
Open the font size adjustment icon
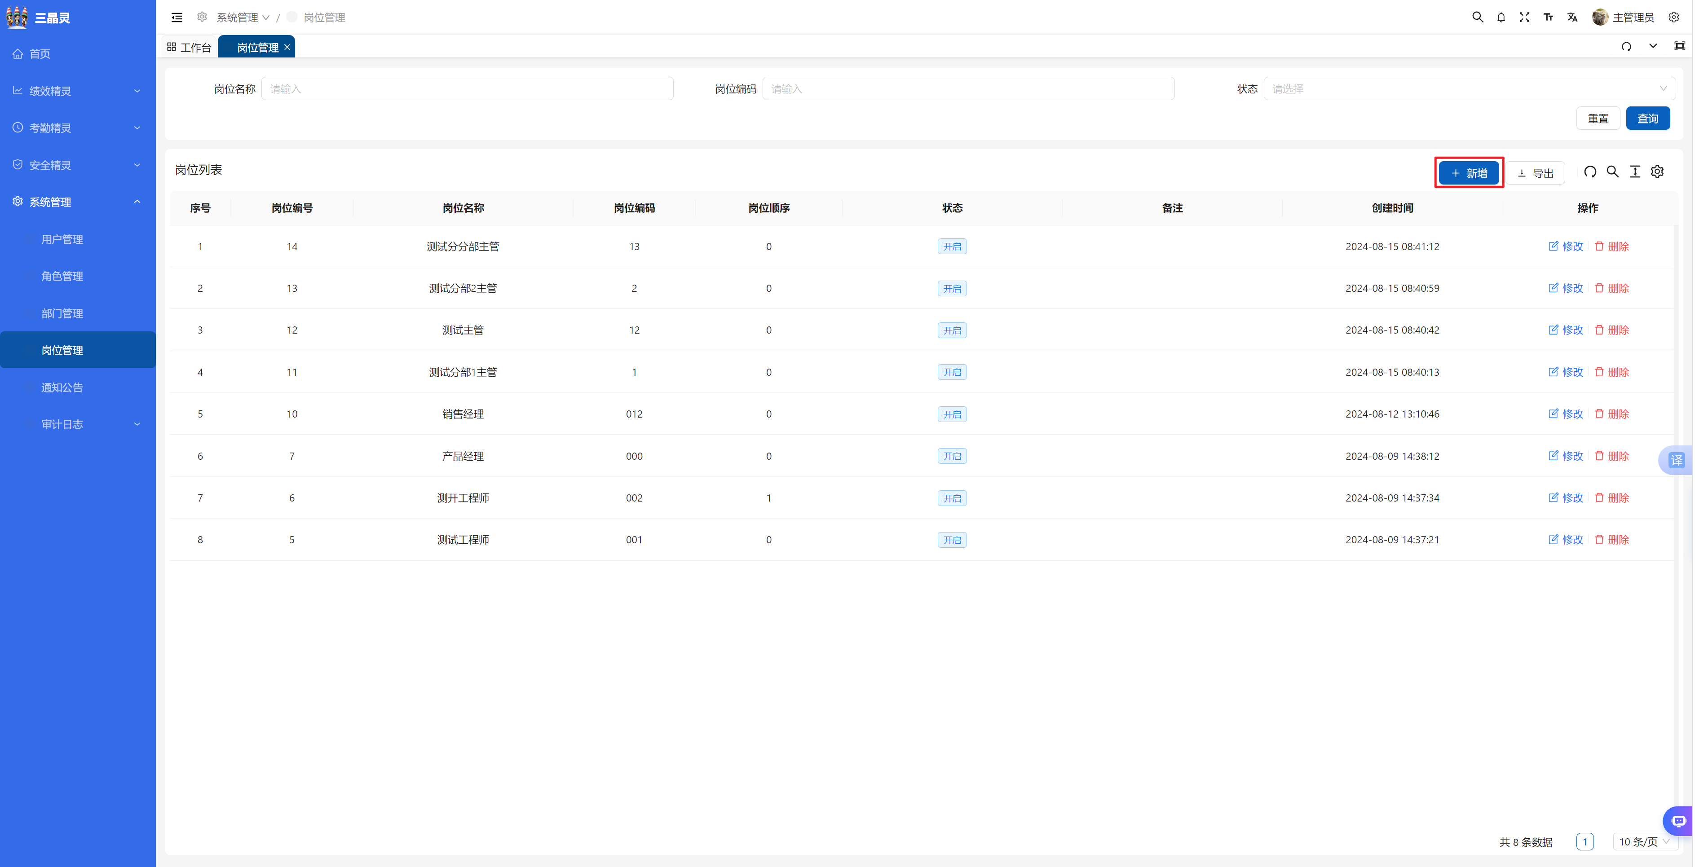(1548, 18)
